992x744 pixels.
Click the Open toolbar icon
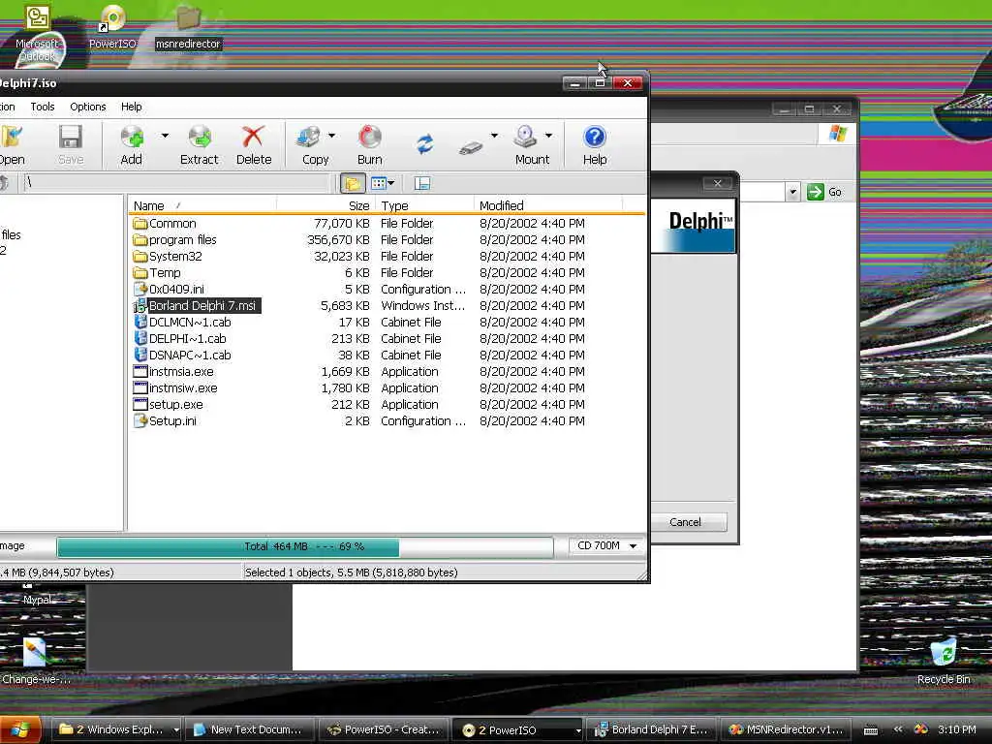[x=12, y=145]
